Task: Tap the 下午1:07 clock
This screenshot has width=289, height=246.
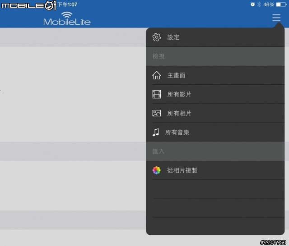Action: point(67,5)
